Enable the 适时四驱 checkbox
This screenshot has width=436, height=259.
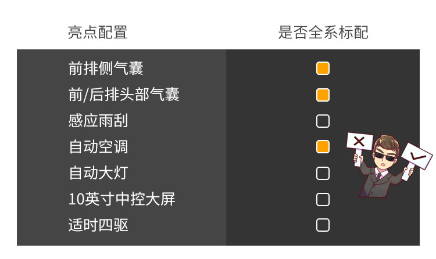pyautogui.click(x=323, y=225)
